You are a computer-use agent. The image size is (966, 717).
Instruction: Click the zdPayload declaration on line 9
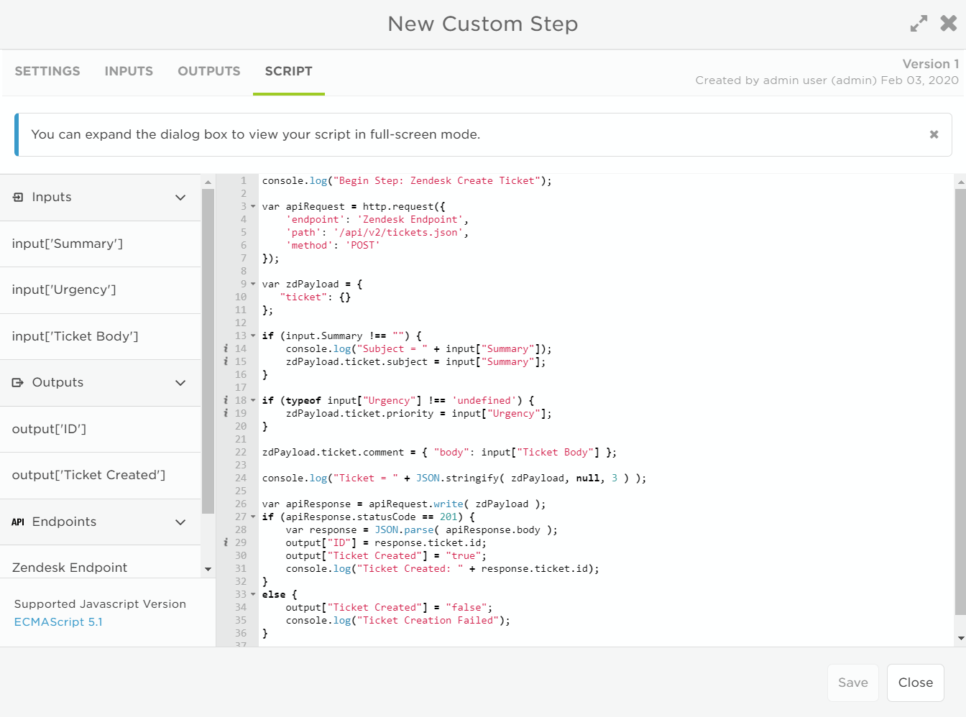click(x=312, y=285)
